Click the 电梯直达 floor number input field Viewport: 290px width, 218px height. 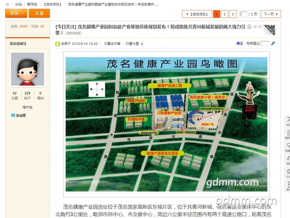point(265,43)
